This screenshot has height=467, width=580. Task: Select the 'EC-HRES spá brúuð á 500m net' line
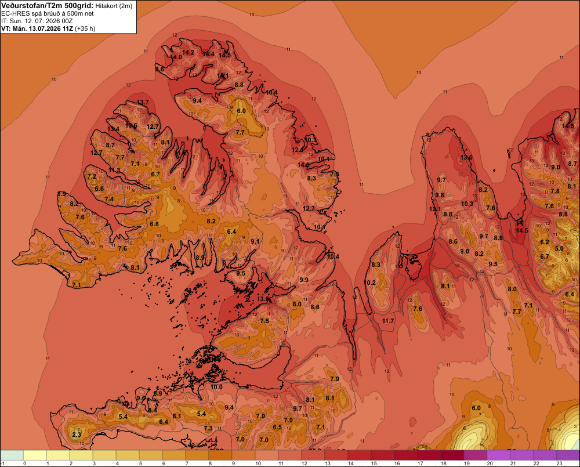48,13
